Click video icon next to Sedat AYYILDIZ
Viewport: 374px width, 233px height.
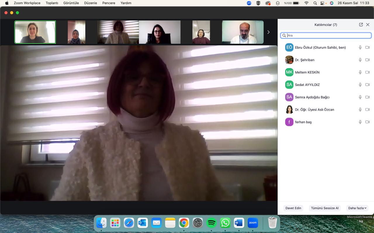click(368, 85)
